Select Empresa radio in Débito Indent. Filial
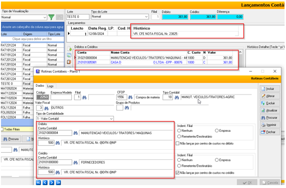The image size is (286, 188). pos(217,131)
